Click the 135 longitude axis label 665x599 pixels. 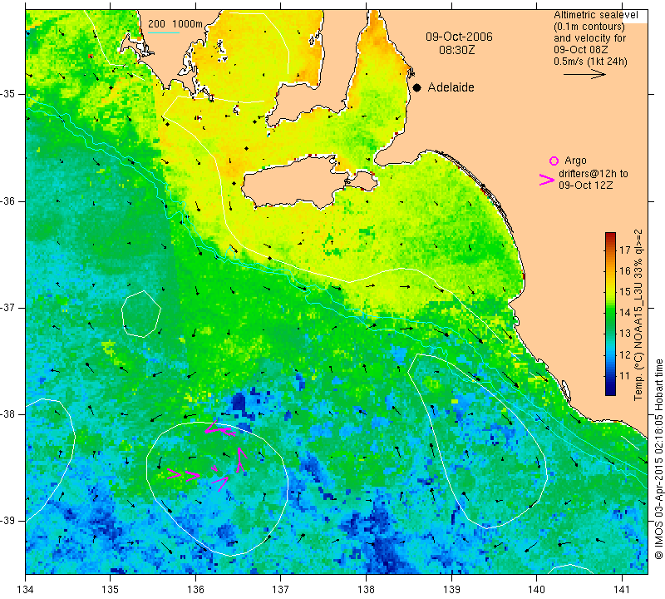[x=111, y=589]
